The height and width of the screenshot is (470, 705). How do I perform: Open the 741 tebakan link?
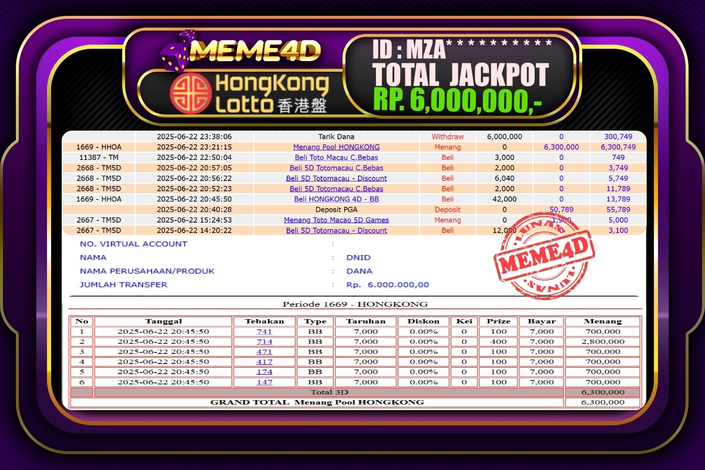(x=264, y=331)
